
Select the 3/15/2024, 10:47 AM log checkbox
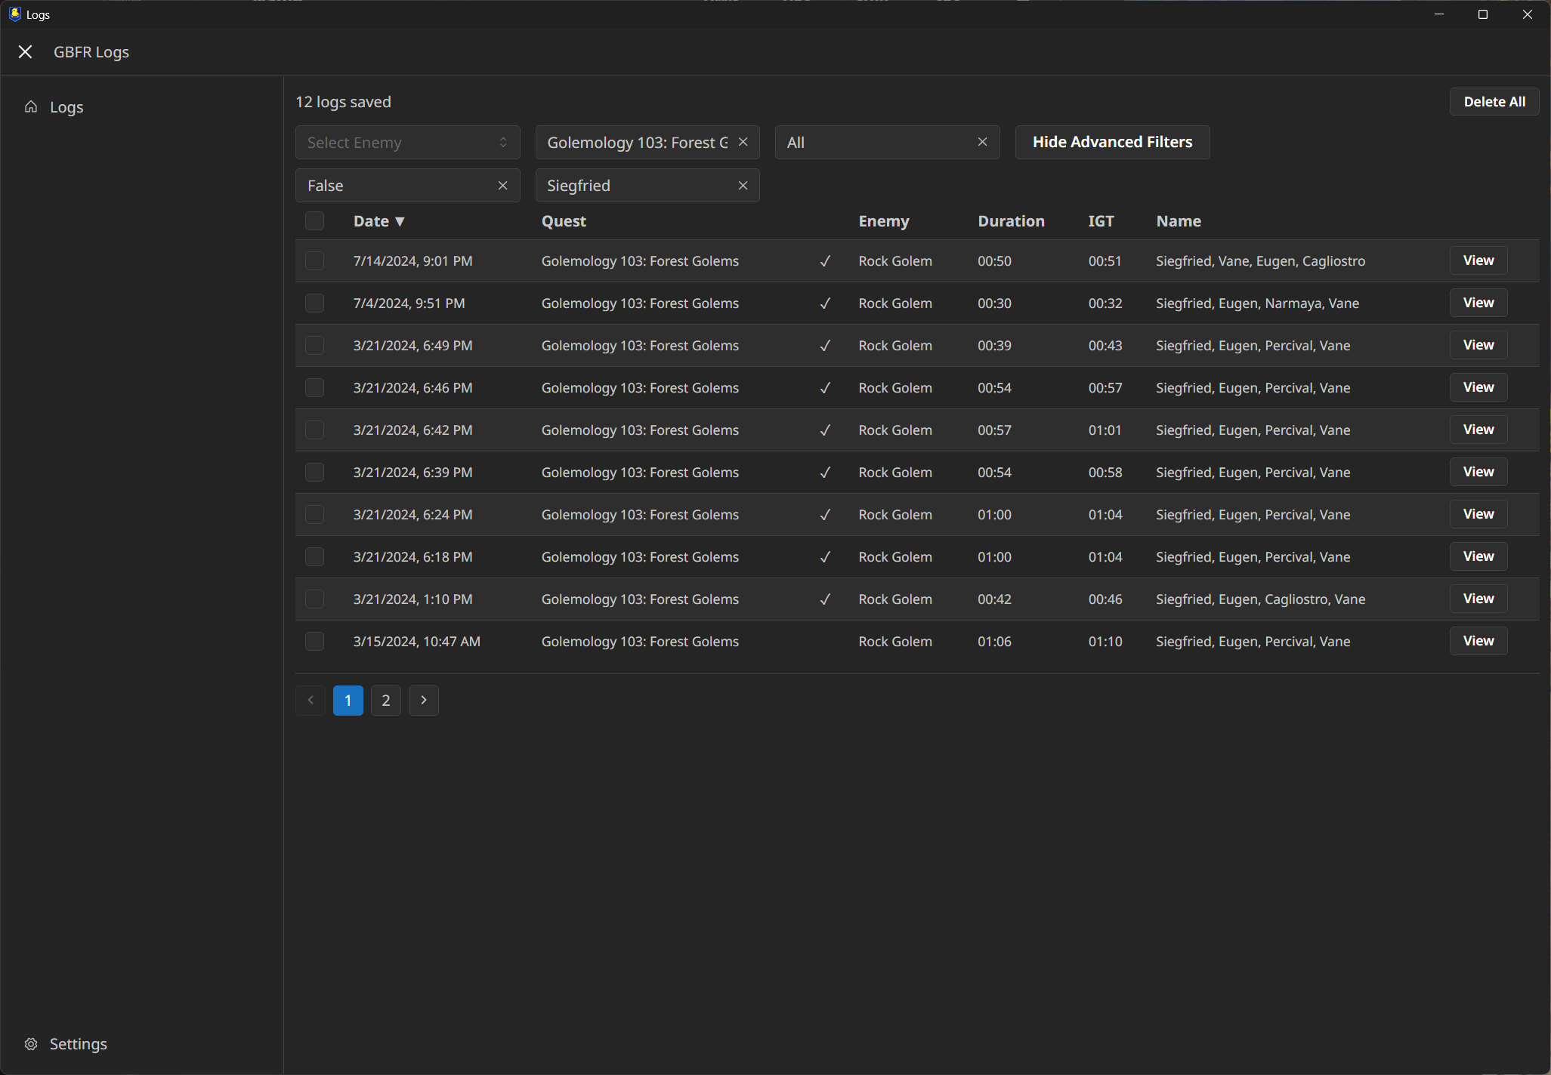(x=314, y=642)
